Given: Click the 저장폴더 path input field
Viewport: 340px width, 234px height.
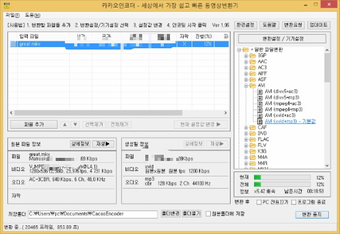Looking at the screenshot, I should click(x=93, y=214).
